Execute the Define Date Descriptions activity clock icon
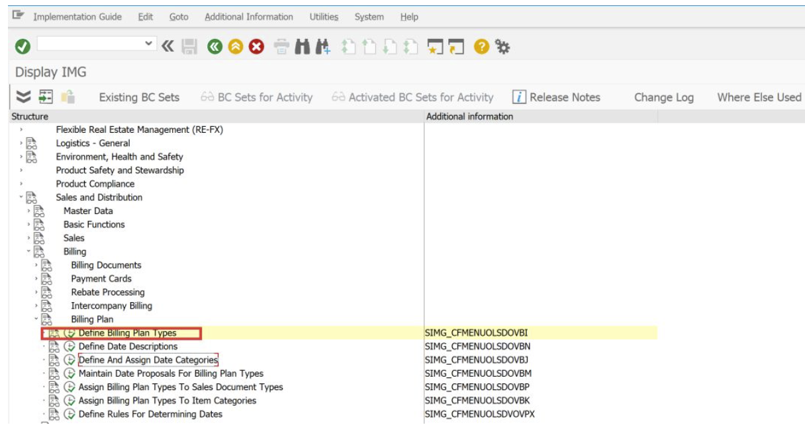 70,346
